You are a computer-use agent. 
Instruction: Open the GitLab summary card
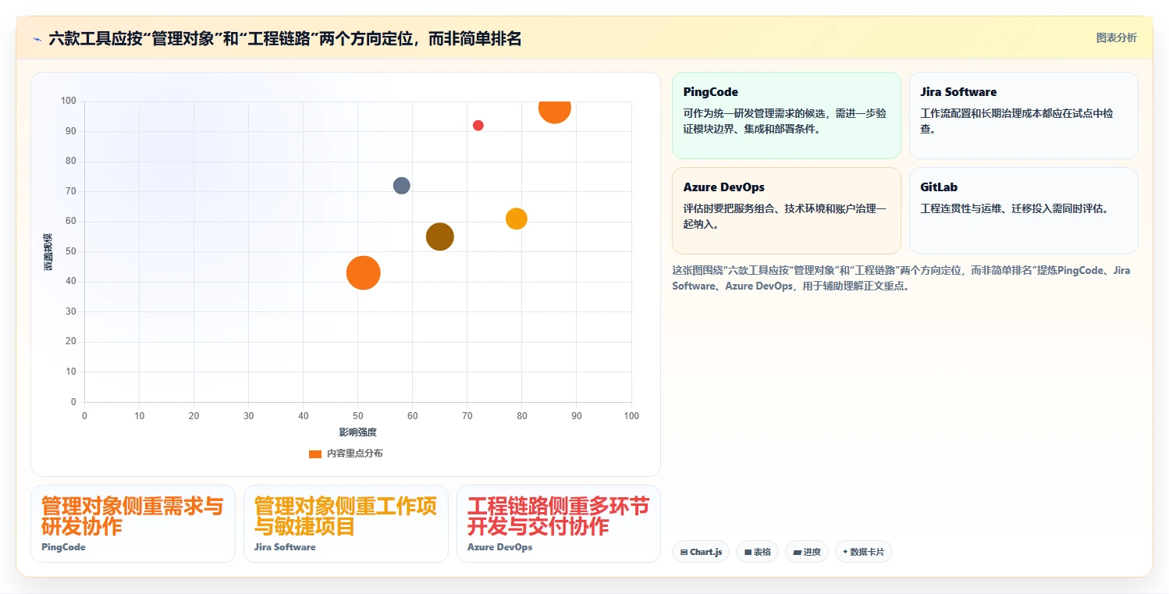point(1023,211)
